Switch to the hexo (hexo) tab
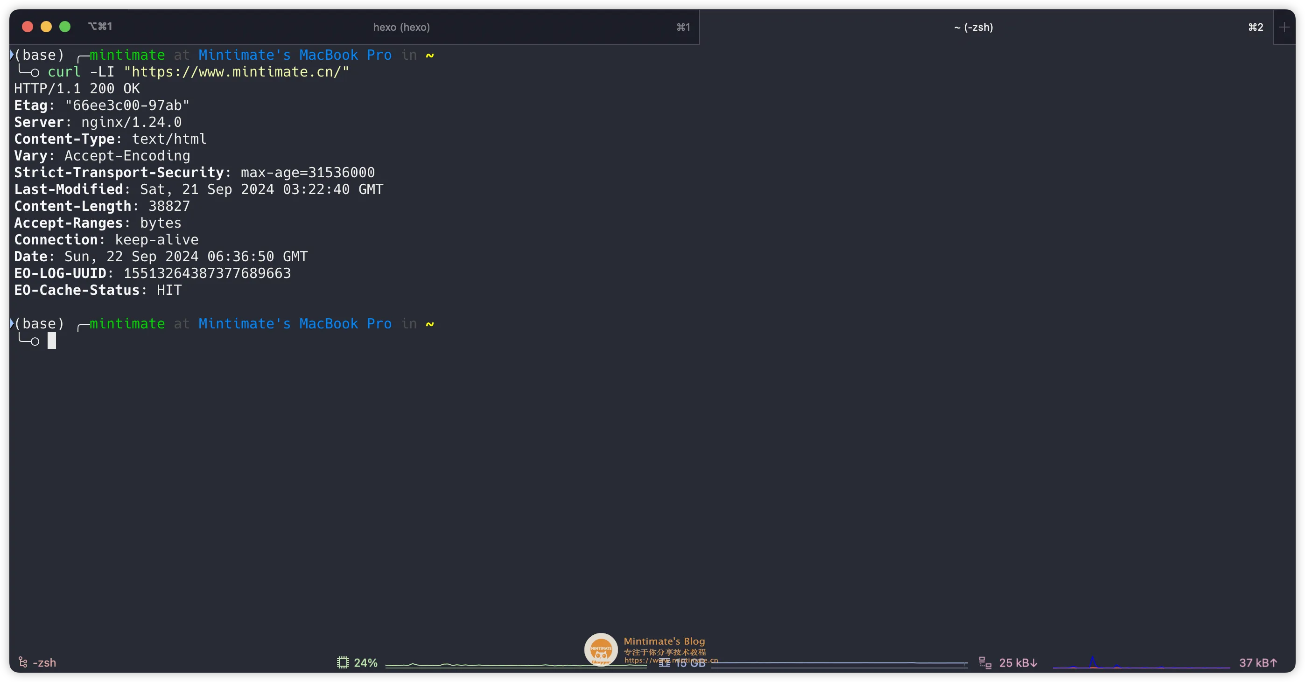 click(401, 27)
